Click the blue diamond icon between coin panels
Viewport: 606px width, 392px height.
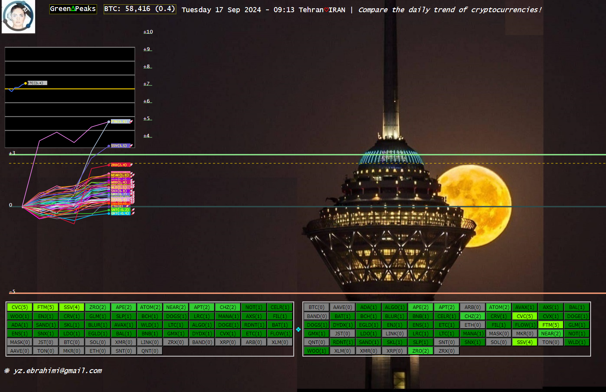(298, 329)
